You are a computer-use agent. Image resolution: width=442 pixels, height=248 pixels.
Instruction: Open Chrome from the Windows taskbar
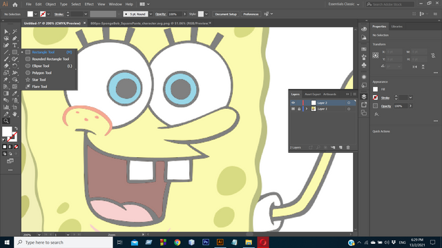(x=177, y=242)
